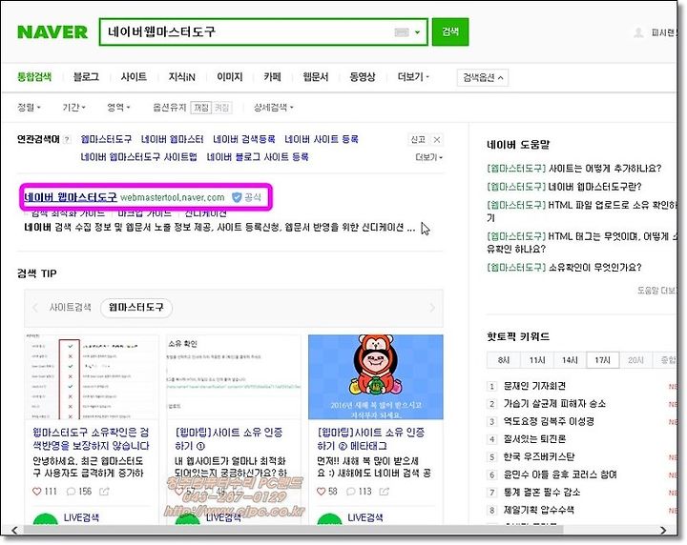
Task: Open the 웹문서 tab
Action: 316,77
